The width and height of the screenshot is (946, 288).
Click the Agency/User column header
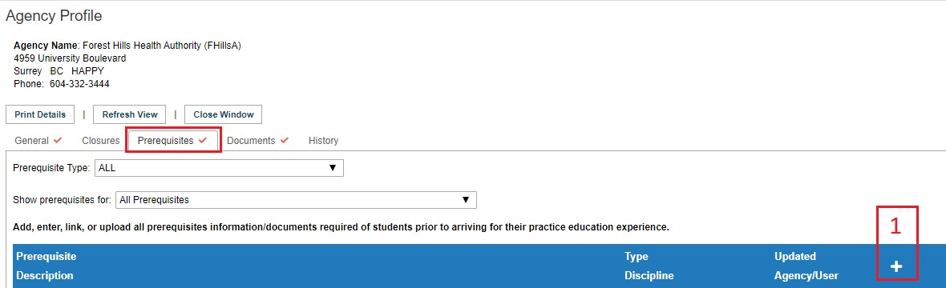tap(807, 276)
